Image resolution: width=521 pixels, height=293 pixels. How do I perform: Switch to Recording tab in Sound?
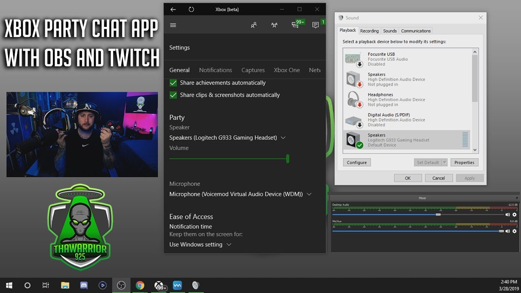370,31
